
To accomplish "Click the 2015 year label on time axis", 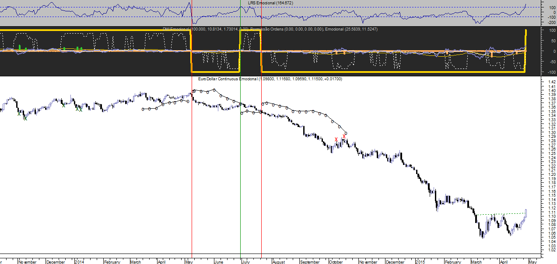I will [420, 262].
